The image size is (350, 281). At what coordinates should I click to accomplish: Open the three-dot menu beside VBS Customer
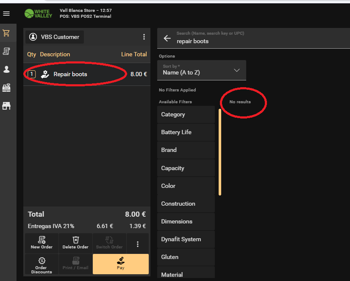144,37
